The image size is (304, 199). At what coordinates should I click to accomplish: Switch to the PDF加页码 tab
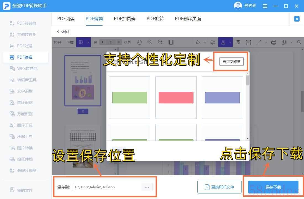point(125,19)
